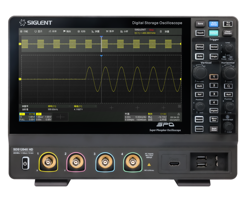Select Single trigger mode
Viewport: 246px width, 202px height.
(214, 56)
